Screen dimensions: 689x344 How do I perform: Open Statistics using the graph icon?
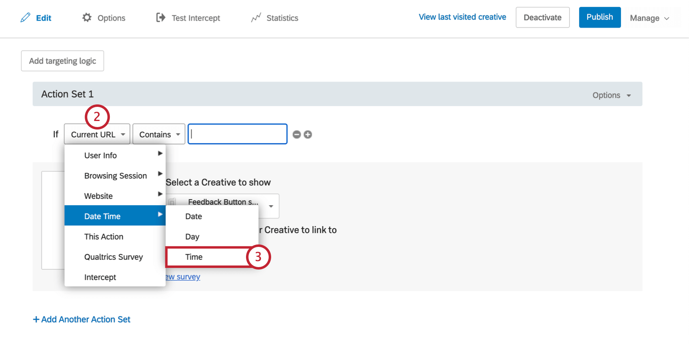point(257,17)
